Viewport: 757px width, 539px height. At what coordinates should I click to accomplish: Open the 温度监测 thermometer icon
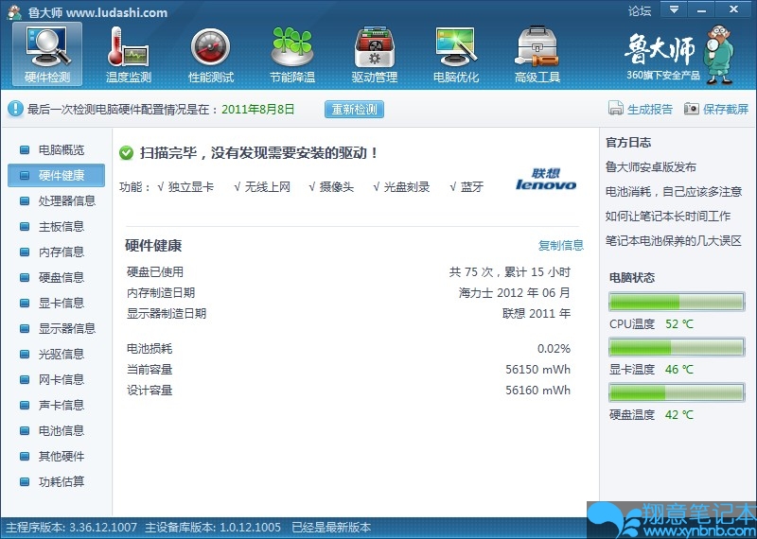point(129,54)
